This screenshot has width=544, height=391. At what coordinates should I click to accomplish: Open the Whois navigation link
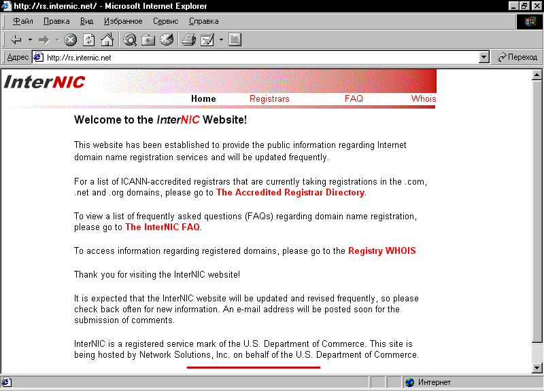pyautogui.click(x=424, y=98)
